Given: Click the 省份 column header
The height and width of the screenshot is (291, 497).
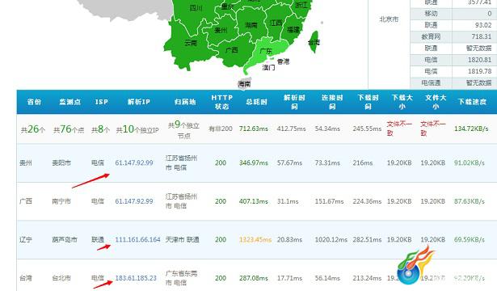Looking at the screenshot, I should pyautogui.click(x=34, y=102).
